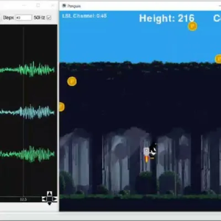Viewport: 221px width, 221px height.
Task: Click the Верх value input field
Action: tap(24, 18)
